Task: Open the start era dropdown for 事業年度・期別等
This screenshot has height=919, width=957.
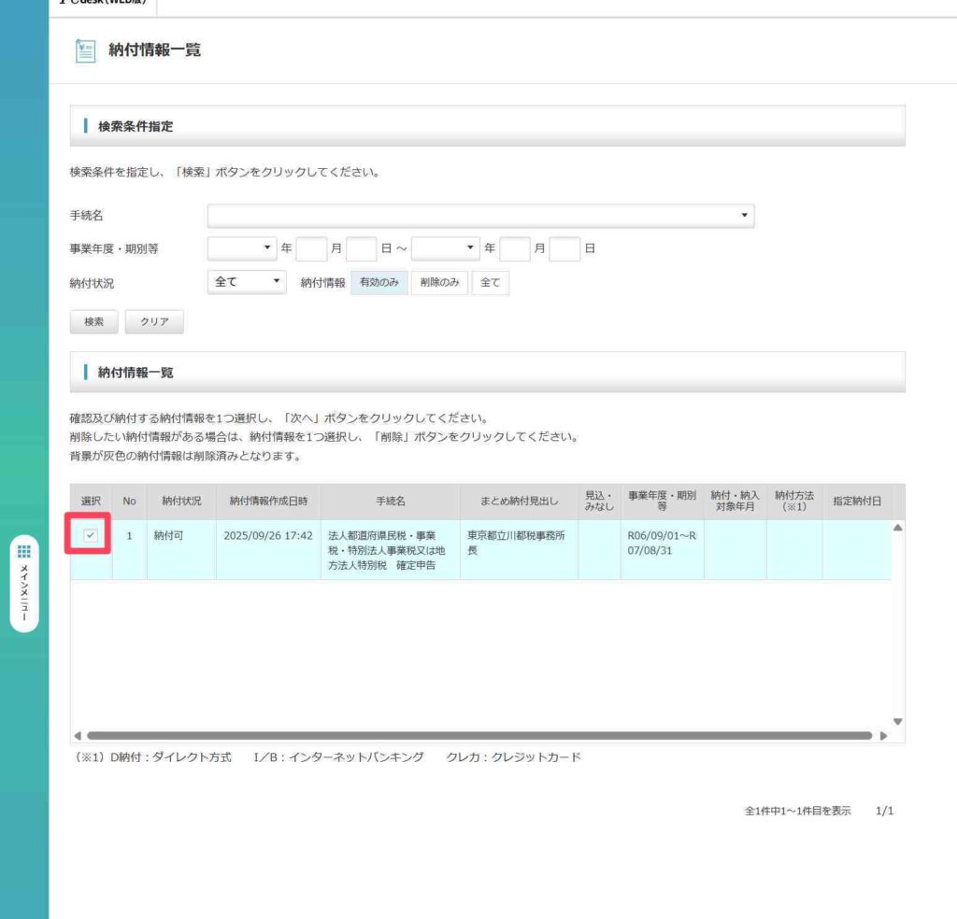Action: 241,249
